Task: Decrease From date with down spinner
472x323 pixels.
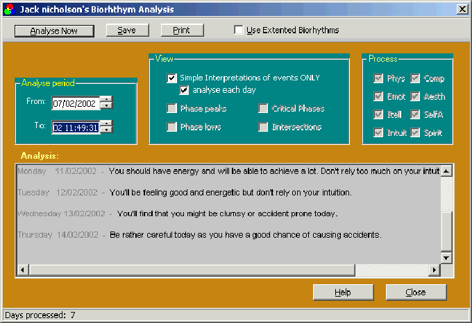Action: [x=106, y=106]
